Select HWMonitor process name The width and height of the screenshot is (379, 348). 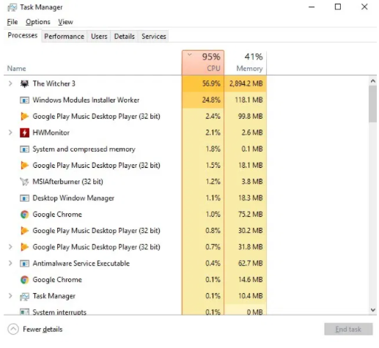[x=51, y=133]
